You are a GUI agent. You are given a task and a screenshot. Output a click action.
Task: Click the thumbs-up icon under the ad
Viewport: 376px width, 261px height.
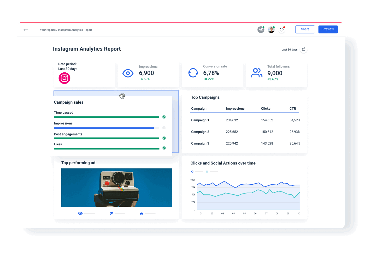point(141,213)
